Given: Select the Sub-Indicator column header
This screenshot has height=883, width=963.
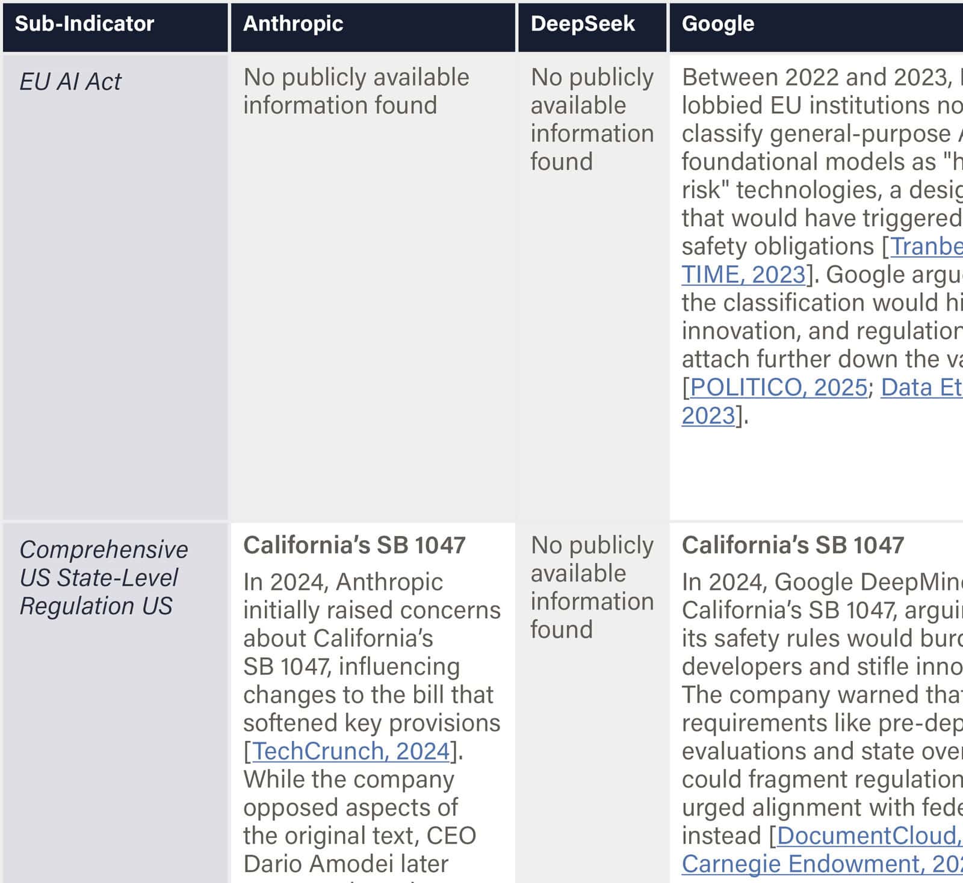Looking at the screenshot, I should 116,26.
